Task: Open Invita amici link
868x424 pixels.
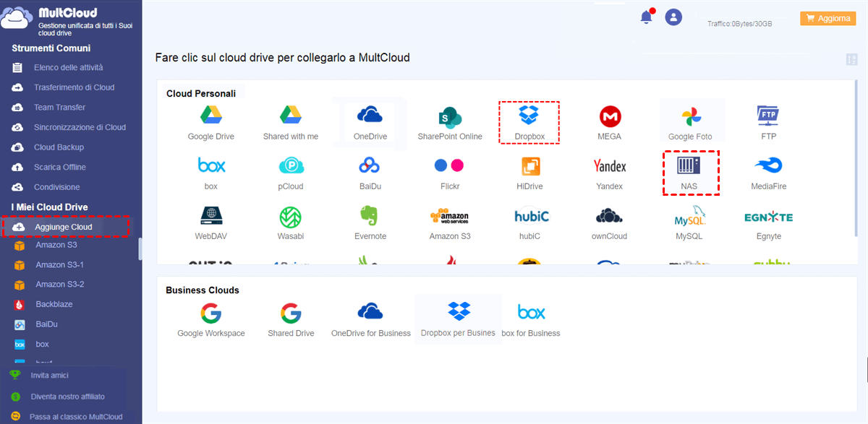Action: tap(49, 376)
